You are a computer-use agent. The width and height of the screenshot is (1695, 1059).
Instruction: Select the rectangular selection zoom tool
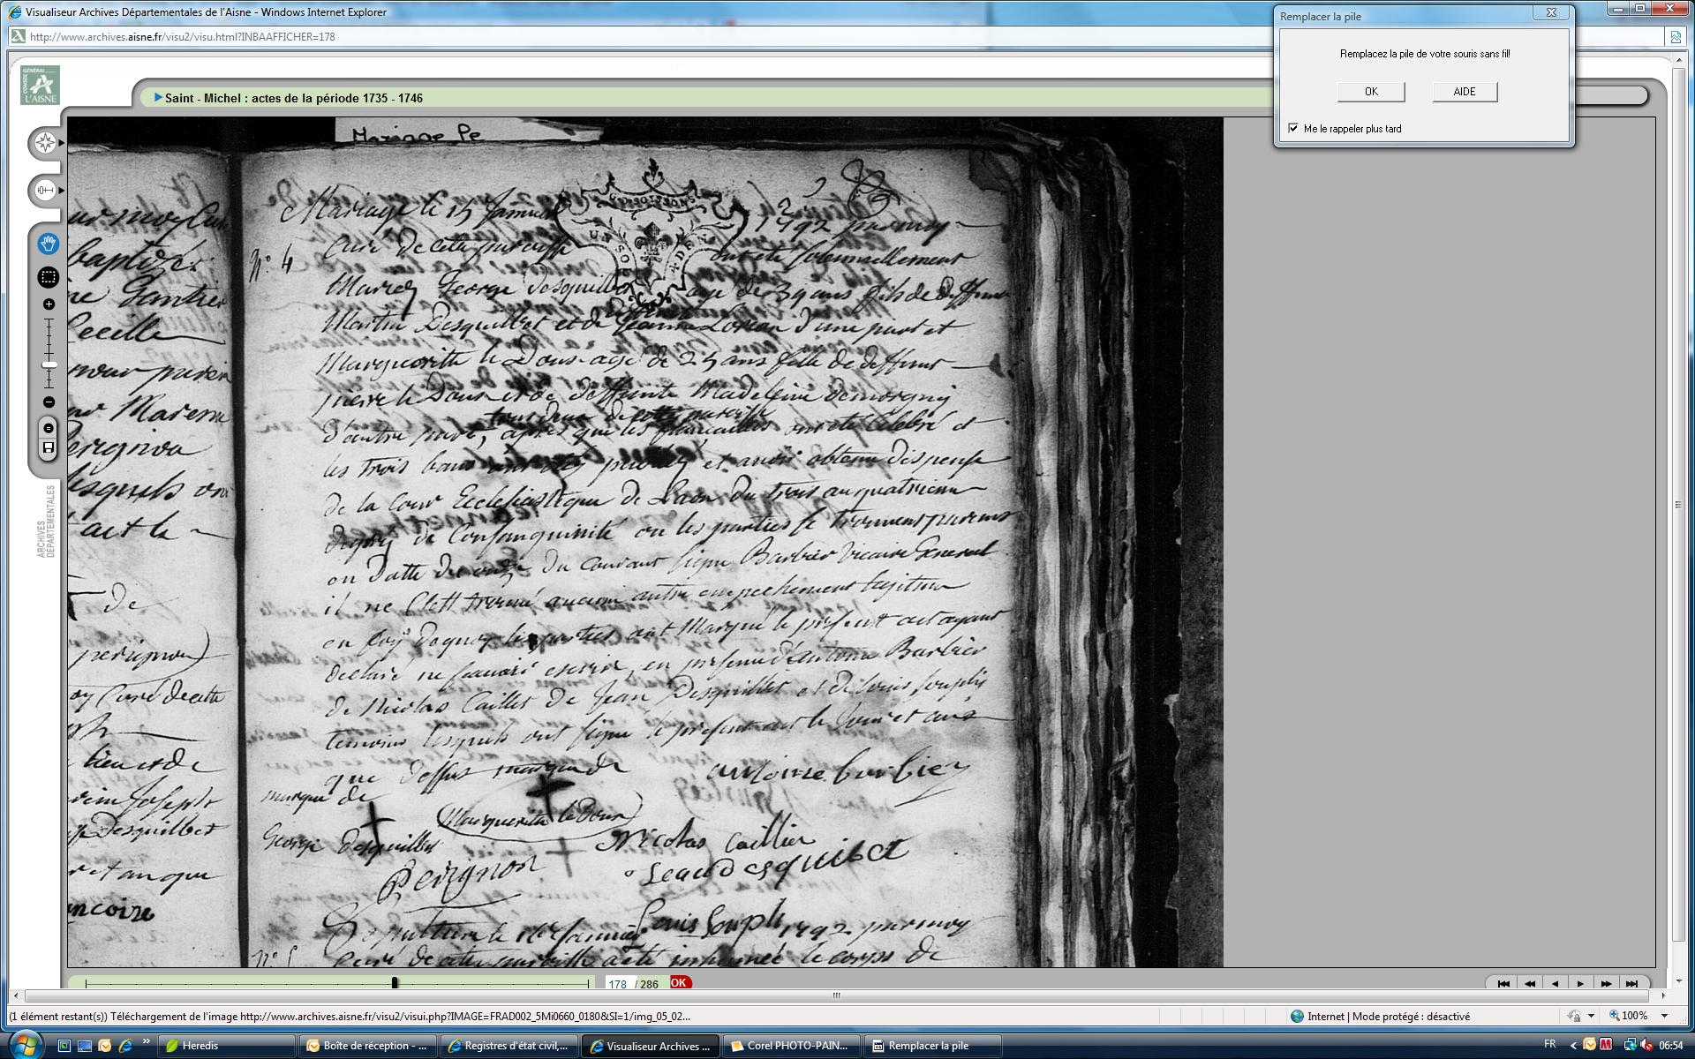[49, 277]
